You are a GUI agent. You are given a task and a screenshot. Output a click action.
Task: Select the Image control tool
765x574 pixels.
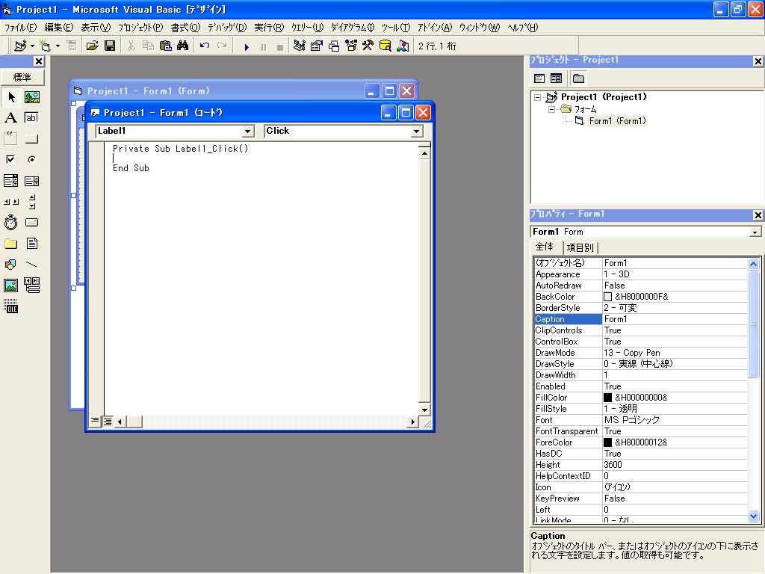tap(10, 285)
